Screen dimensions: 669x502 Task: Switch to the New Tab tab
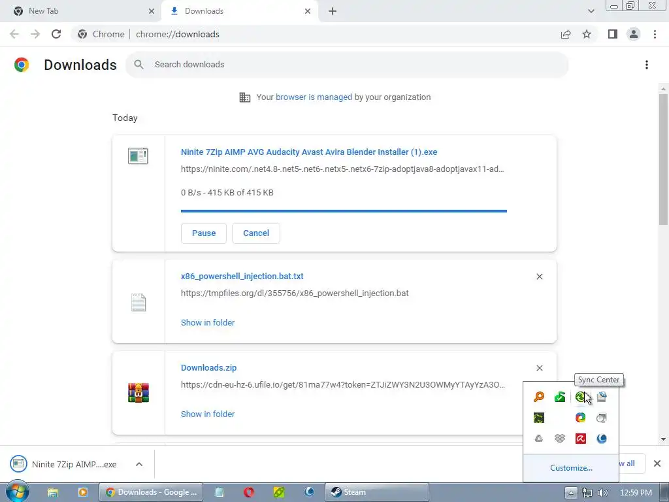coord(81,11)
